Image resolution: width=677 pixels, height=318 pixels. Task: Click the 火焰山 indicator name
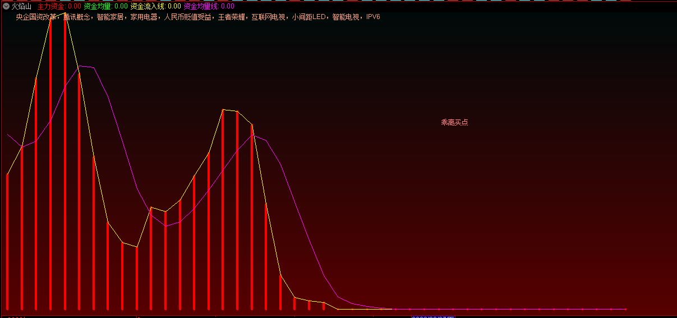pyautogui.click(x=22, y=6)
